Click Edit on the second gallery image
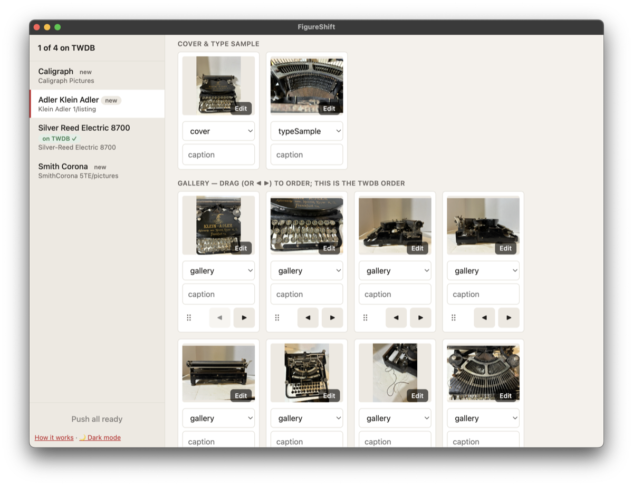This screenshot has width=633, height=486. coord(329,248)
